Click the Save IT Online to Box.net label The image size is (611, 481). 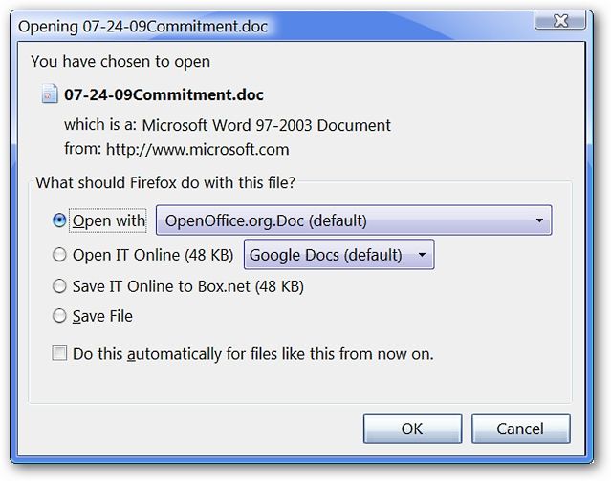click(187, 286)
